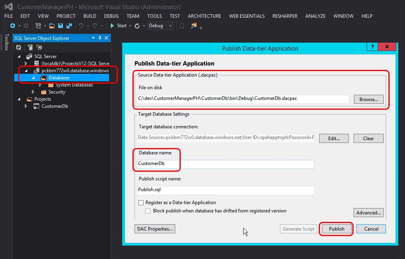Click the Browse button for the dacpac file
This screenshot has height=259, width=405.
click(x=368, y=99)
